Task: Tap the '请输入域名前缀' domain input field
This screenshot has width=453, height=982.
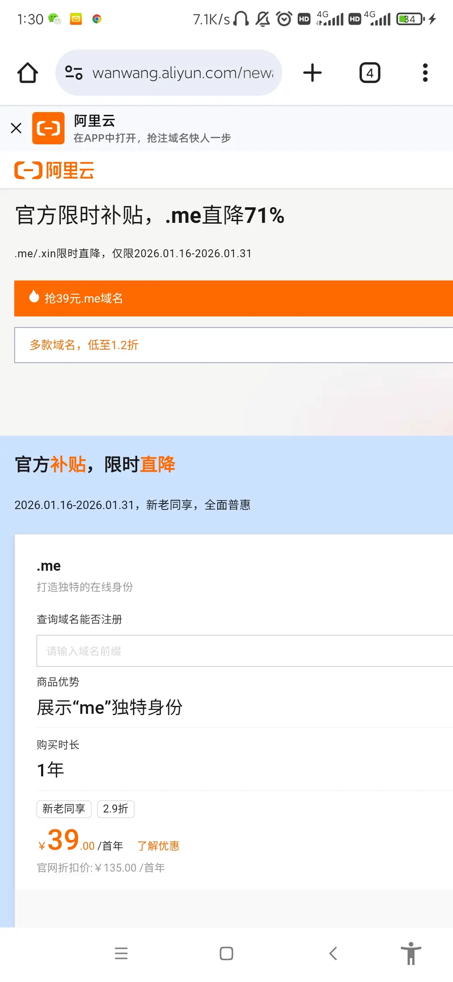Action: [x=245, y=651]
